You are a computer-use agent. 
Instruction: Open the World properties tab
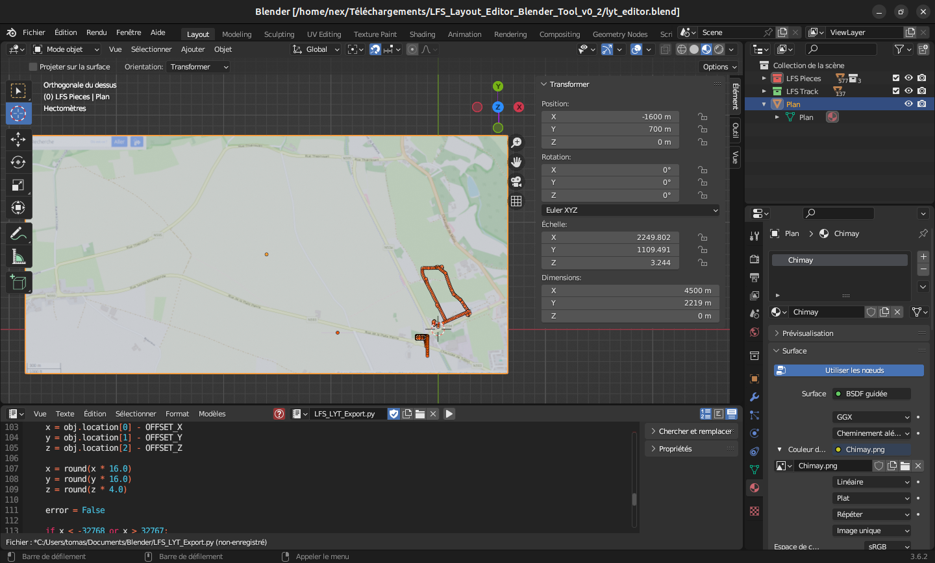tap(754, 332)
